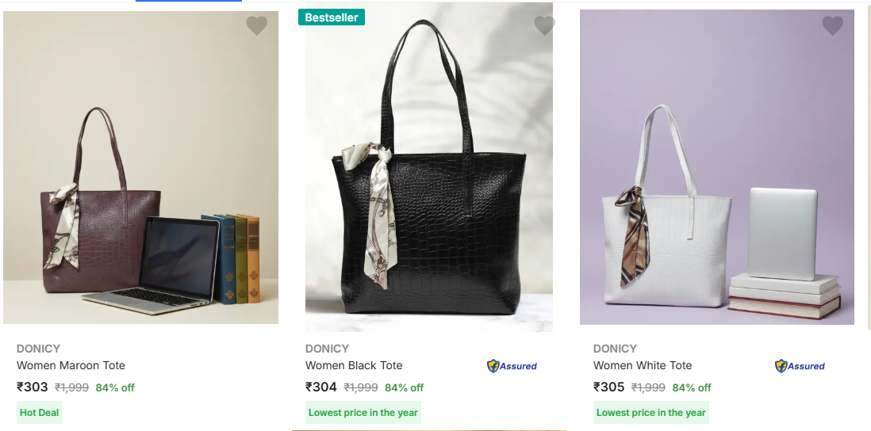The image size is (871, 431).
Task: Click the ₹303 price of Maroon Tote
Action: click(33, 387)
